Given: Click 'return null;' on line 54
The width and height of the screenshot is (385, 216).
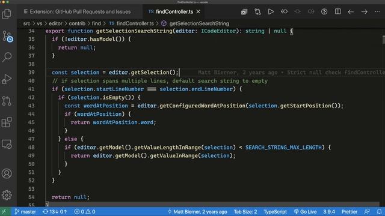Looking at the screenshot, I should click(70, 197).
